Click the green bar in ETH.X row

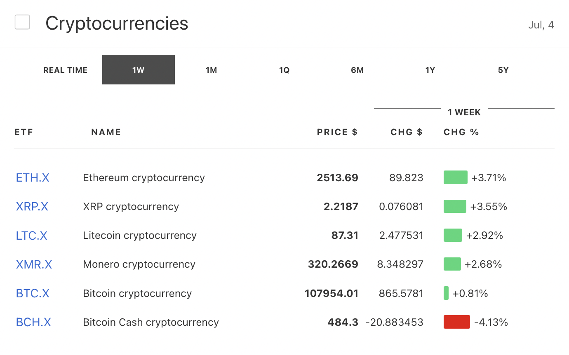pyautogui.click(x=456, y=177)
